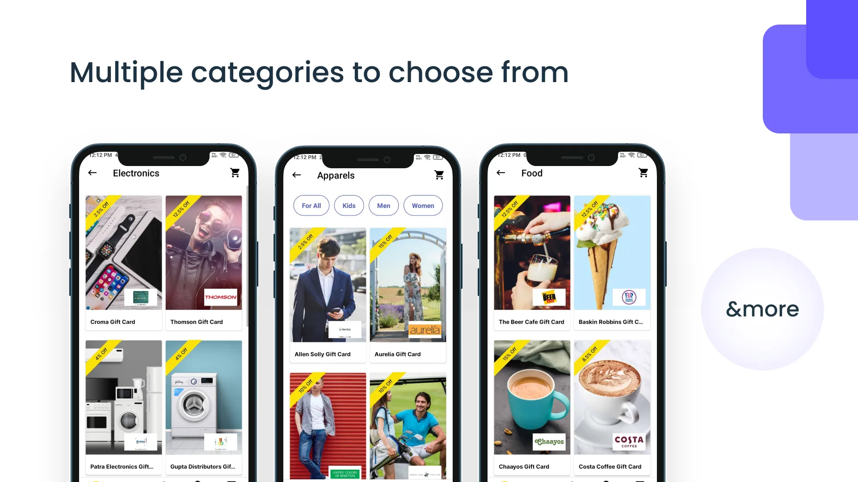Image resolution: width=858 pixels, height=482 pixels.
Task: Tap the shopping cart icon in Food
Action: tap(643, 172)
